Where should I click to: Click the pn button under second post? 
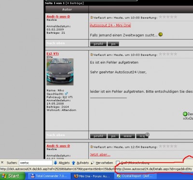[x=113, y=136]
